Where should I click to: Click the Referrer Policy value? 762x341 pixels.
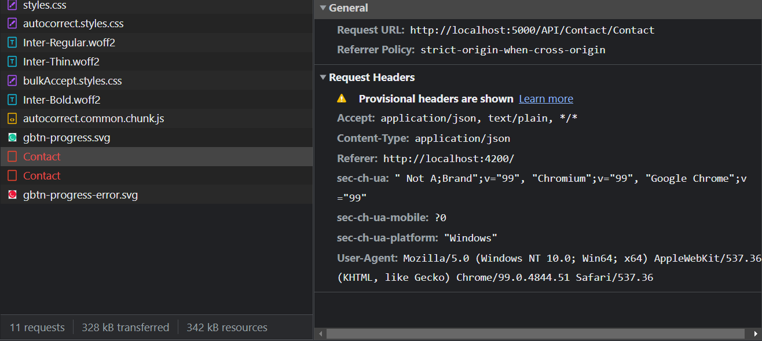tap(513, 50)
